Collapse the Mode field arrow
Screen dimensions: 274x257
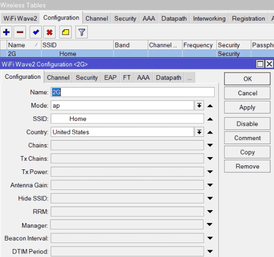point(210,106)
